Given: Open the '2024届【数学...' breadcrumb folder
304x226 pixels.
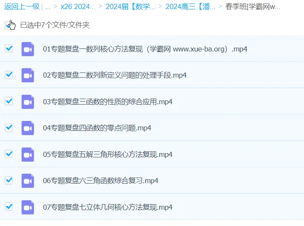Looking at the screenshot, I should pos(130,6).
